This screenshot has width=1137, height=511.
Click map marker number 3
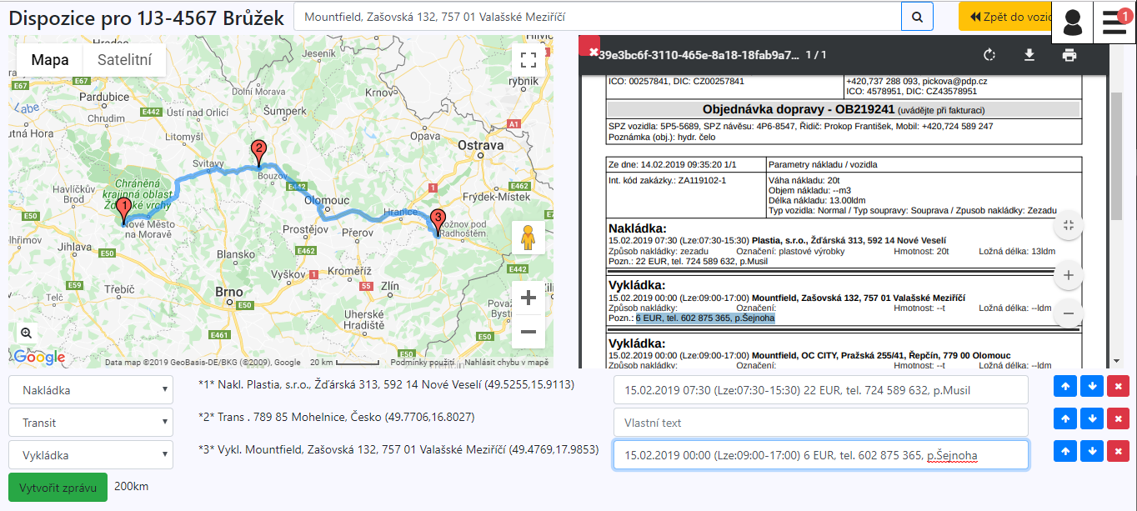pyautogui.click(x=438, y=223)
